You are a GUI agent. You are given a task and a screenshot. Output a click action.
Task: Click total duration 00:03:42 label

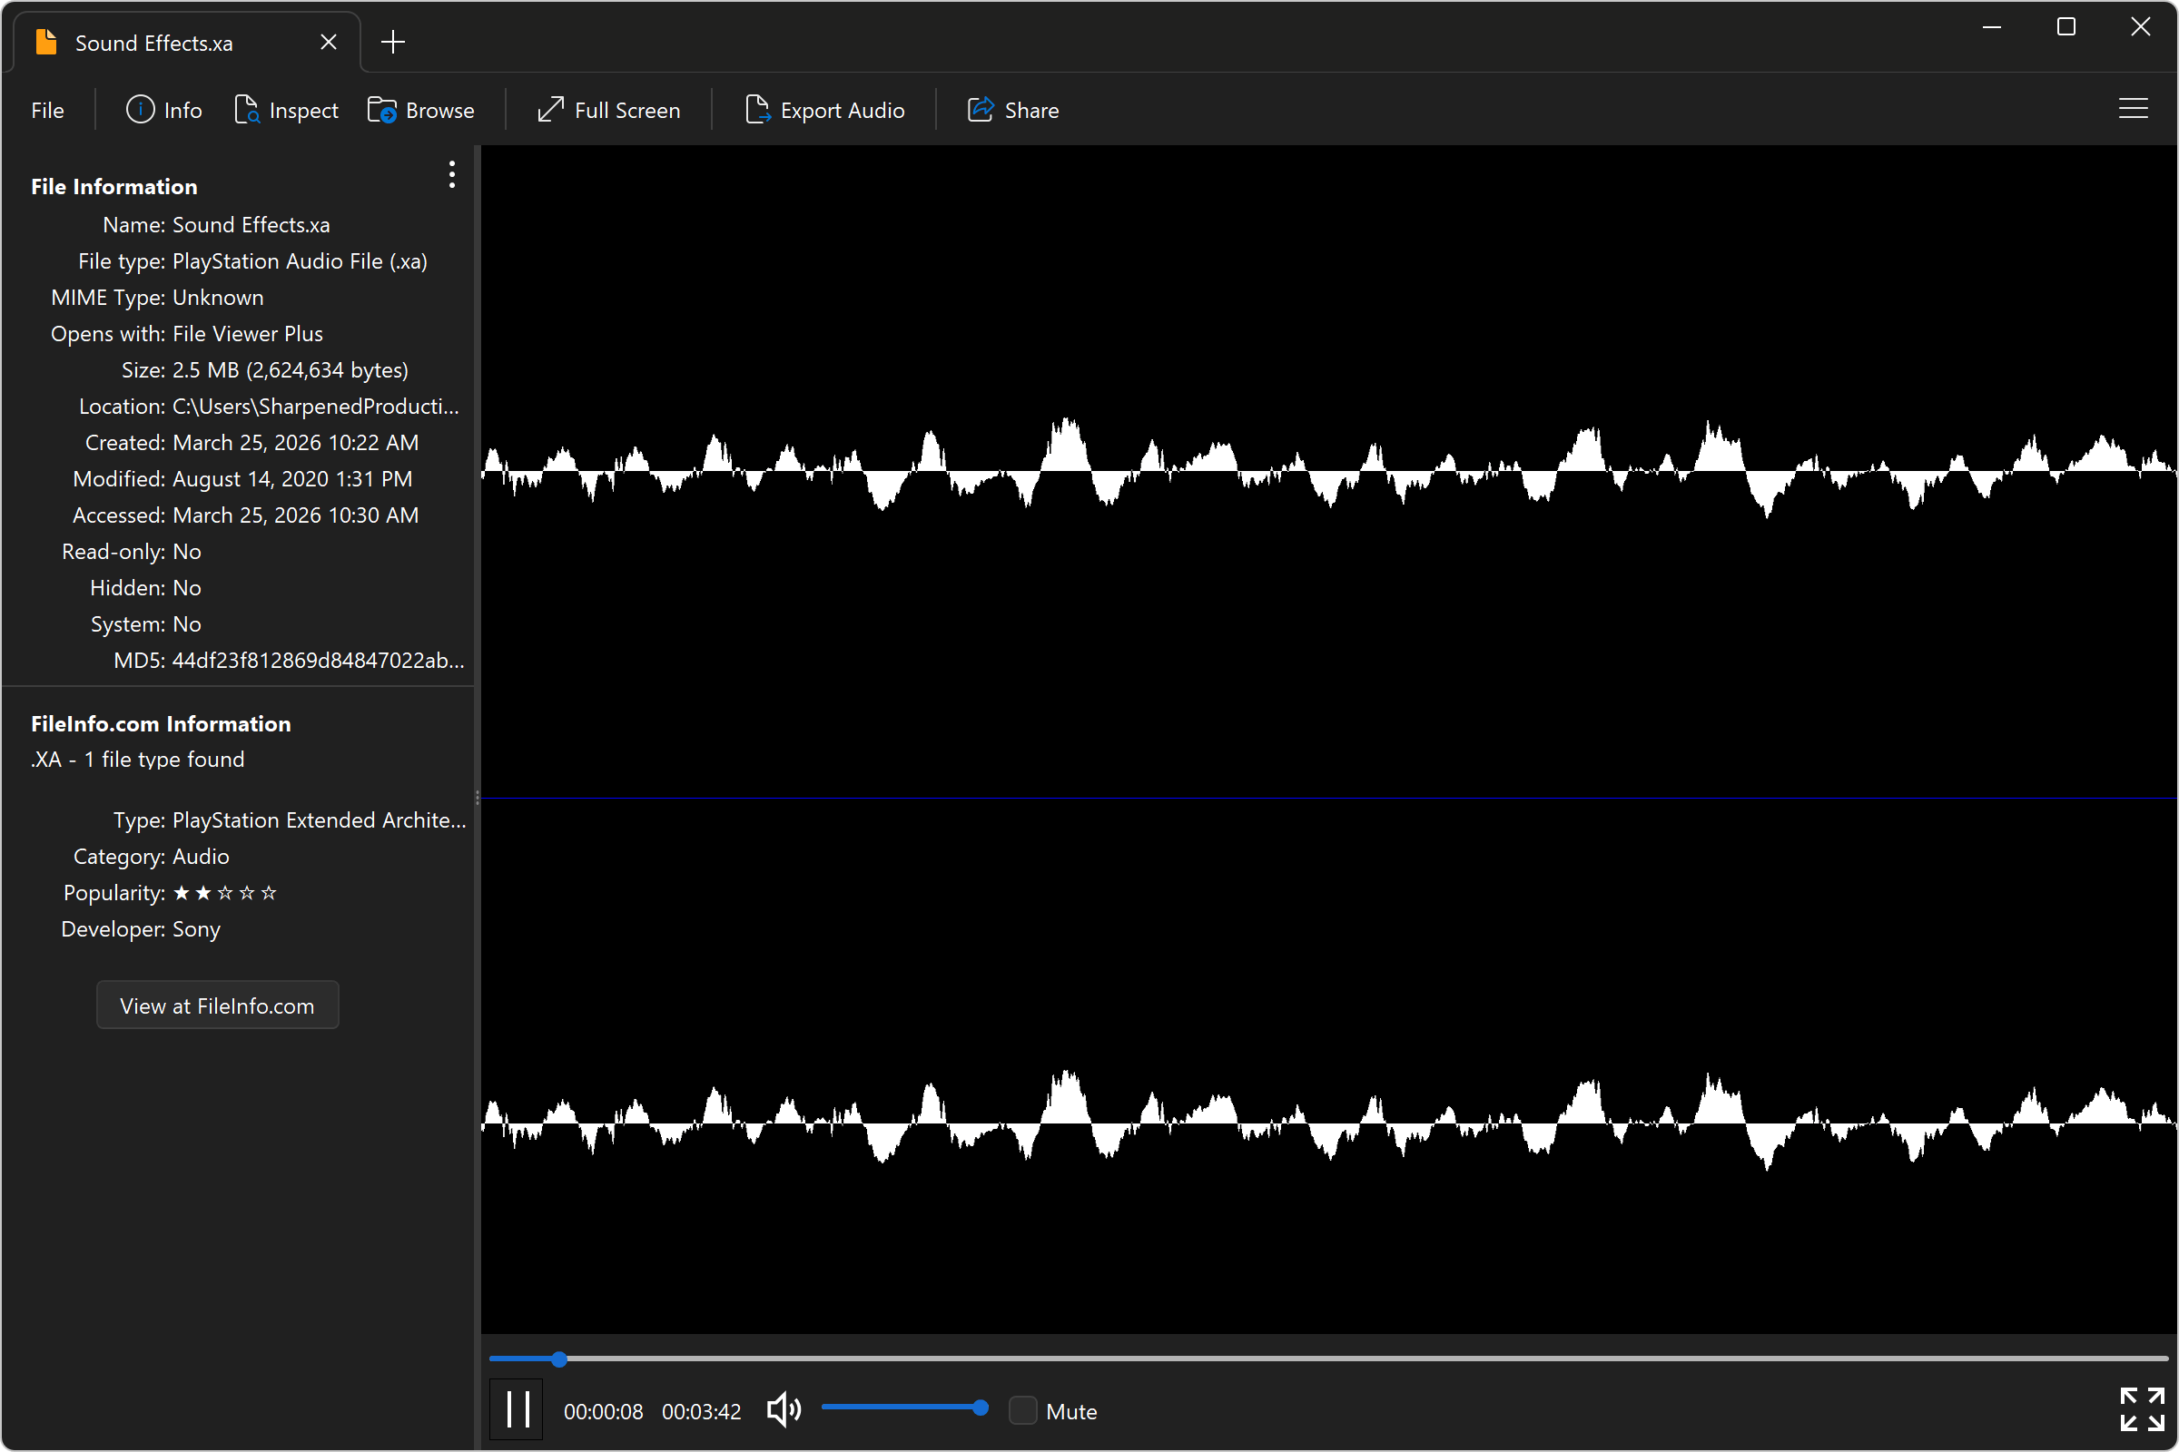tap(701, 1411)
